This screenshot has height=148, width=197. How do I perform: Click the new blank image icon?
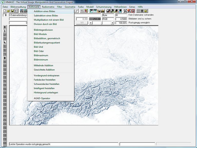point(4,11)
